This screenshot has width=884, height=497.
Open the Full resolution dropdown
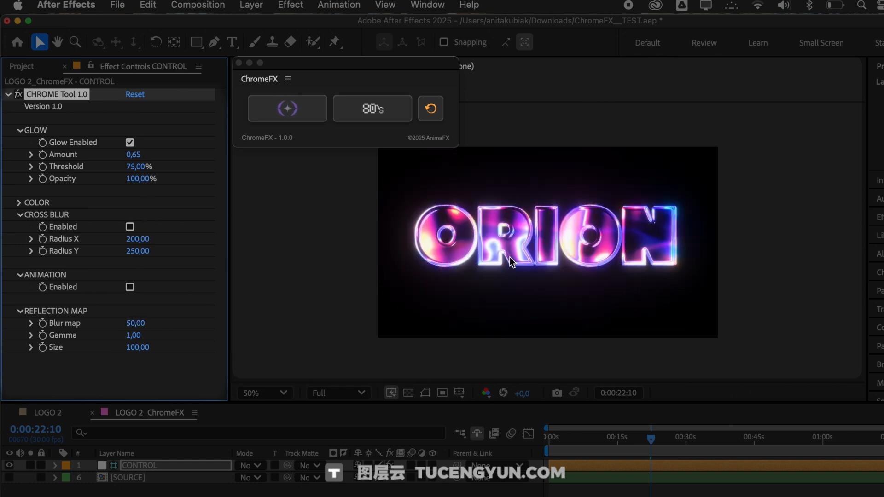(338, 393)
